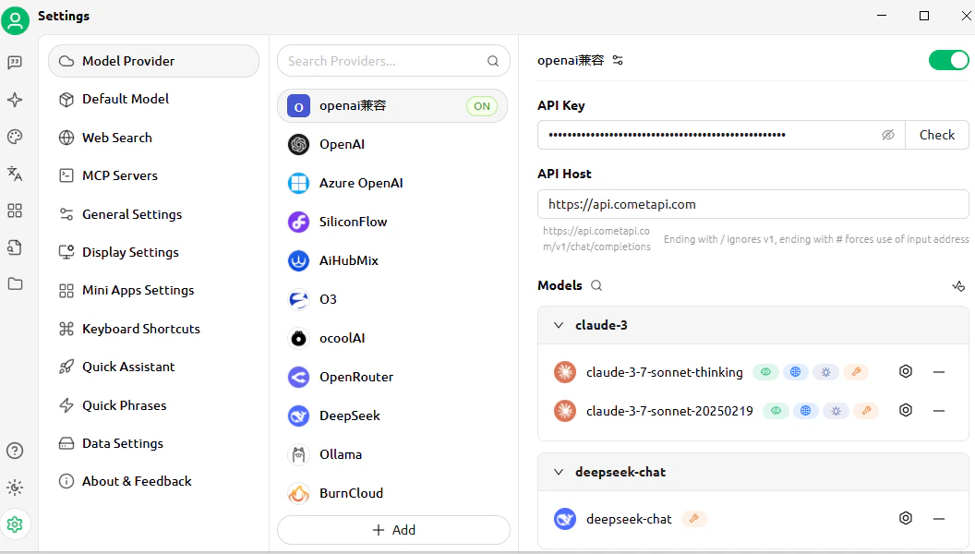Screen dimensions: 975x554
Task: Click the wrench tool badge on claude-3-7-sonnet-thinking
Action: pos(856,371)
